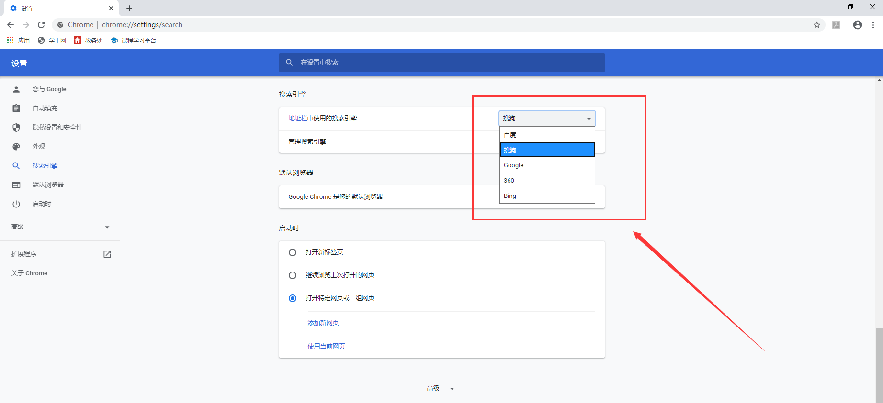Click 使用当前网页 link
This screenshot has height=403, width=883.
coord(326,347)
